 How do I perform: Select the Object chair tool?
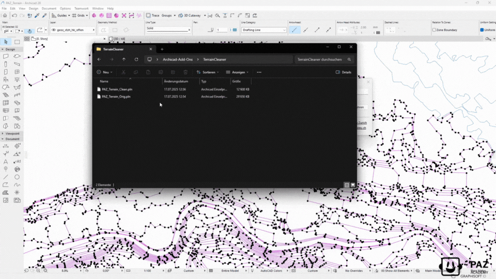point(6,80)
